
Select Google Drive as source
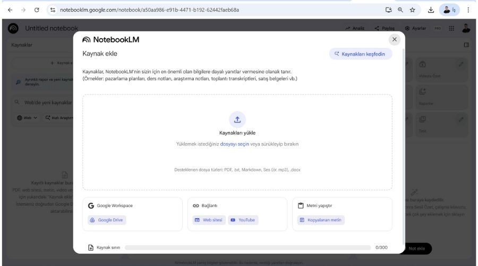pyautogui.click(x=108, y=220)
